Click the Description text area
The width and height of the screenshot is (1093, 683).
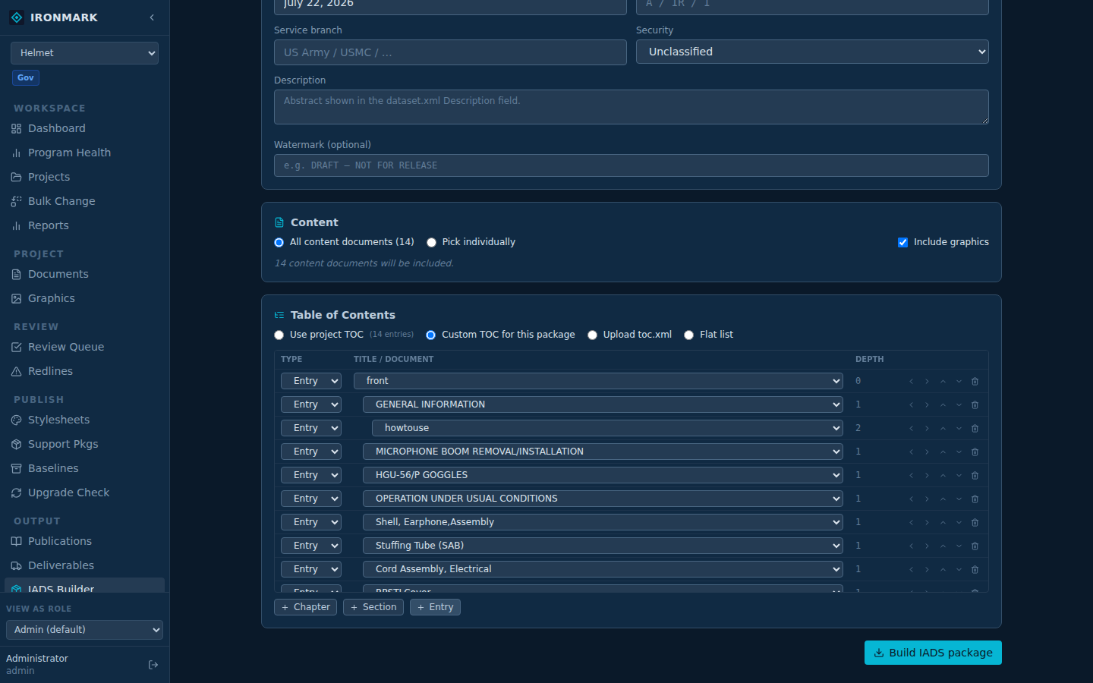[632, 107]
